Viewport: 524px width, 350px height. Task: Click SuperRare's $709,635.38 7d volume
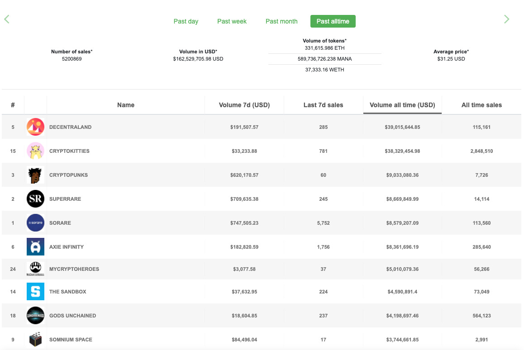click(x=244, y=199)
